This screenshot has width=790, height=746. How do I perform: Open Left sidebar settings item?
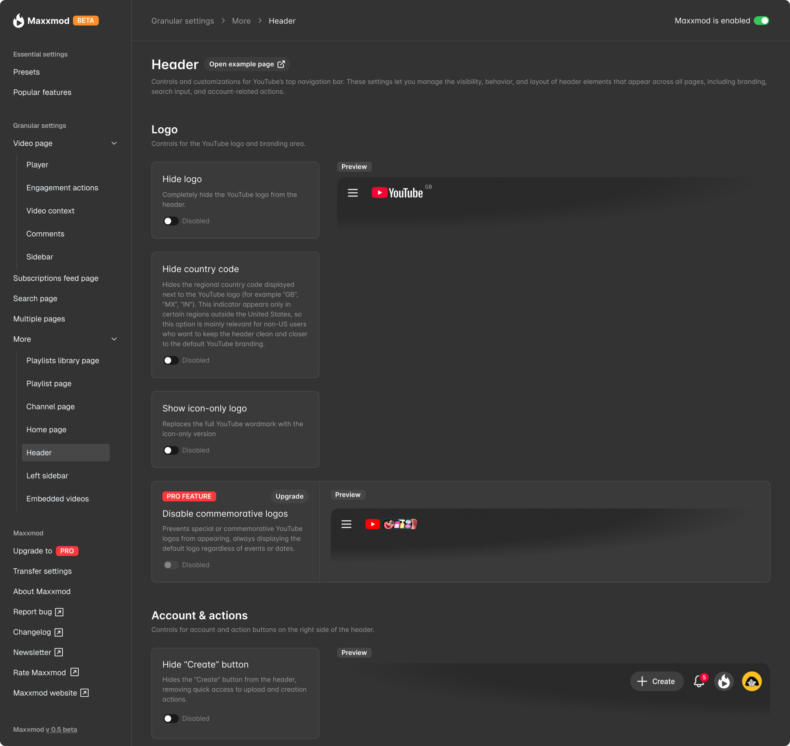click(x=47, y=476)
